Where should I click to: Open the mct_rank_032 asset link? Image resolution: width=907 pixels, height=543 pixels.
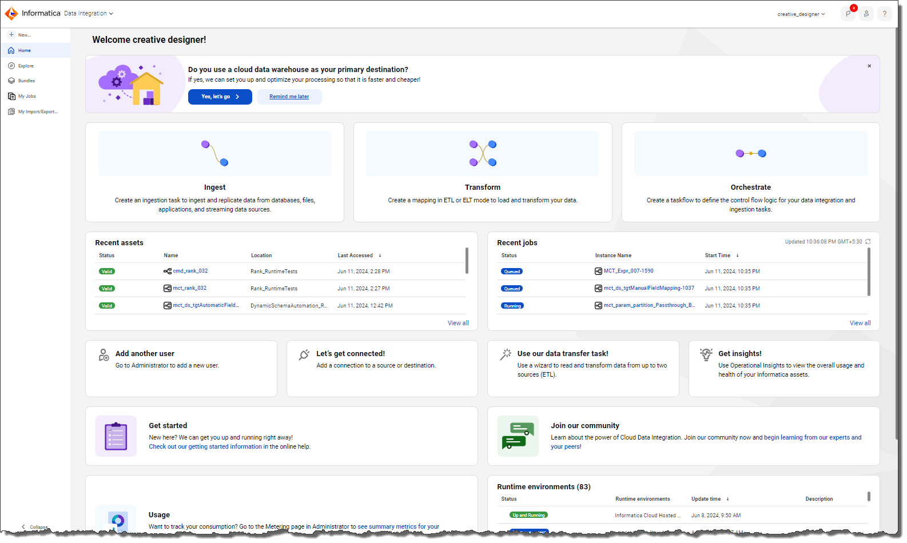coord(190,288)
